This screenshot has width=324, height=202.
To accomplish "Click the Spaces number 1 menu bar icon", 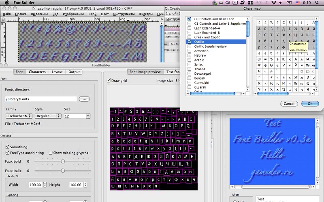I will pyautogui.click(x=250, y=3).
